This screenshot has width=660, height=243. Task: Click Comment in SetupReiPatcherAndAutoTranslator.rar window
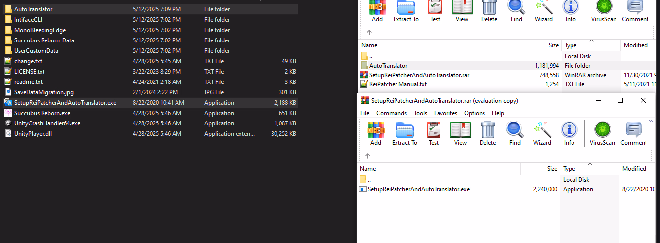tap(633, 134)
